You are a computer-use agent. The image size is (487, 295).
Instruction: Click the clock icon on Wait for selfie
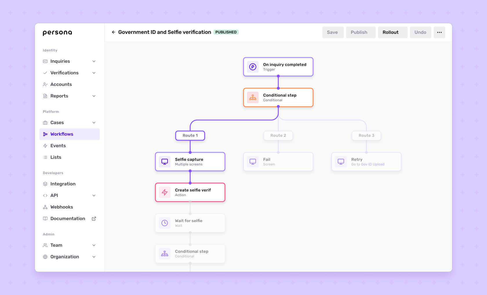coord(164,223)
